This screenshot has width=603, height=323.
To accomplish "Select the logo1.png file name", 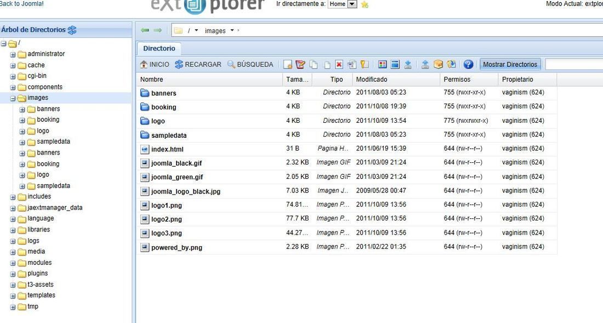I will [x=167, y=205].
